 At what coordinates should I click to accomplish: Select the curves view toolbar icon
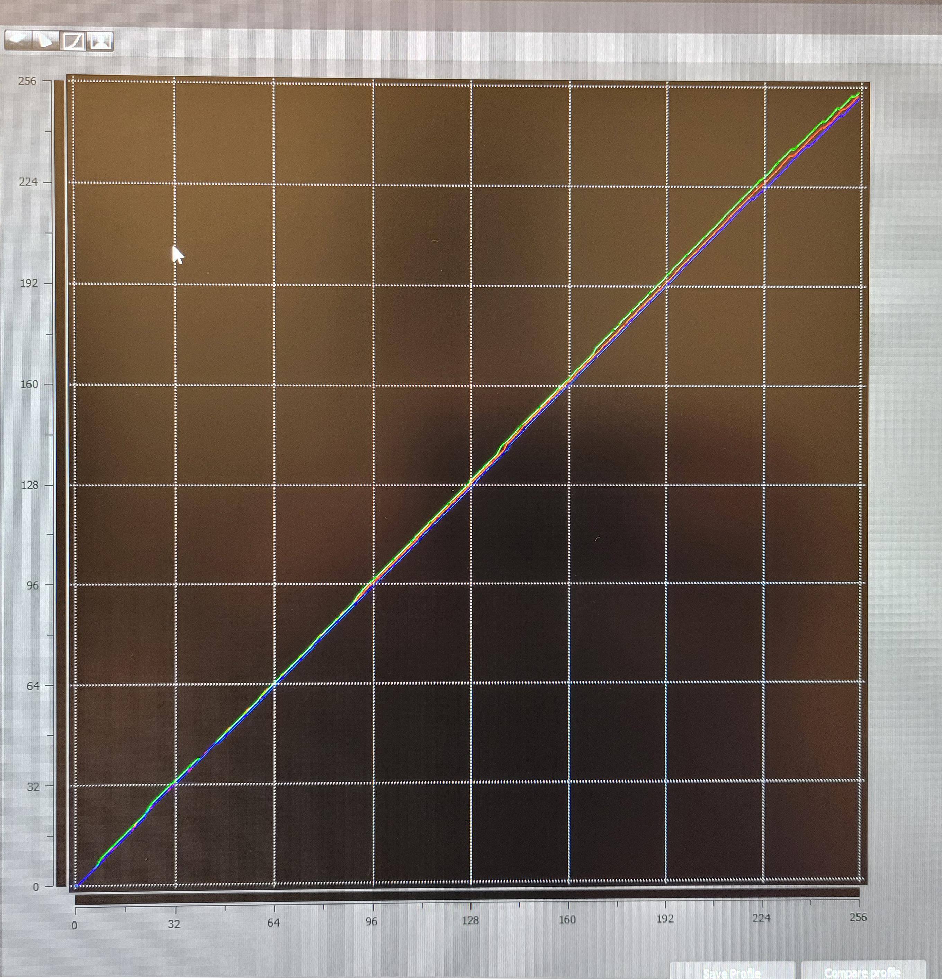(73, 41)
